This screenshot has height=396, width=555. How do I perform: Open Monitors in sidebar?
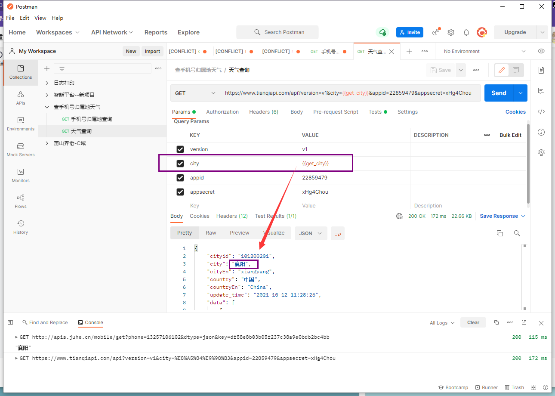pos(21,175)
